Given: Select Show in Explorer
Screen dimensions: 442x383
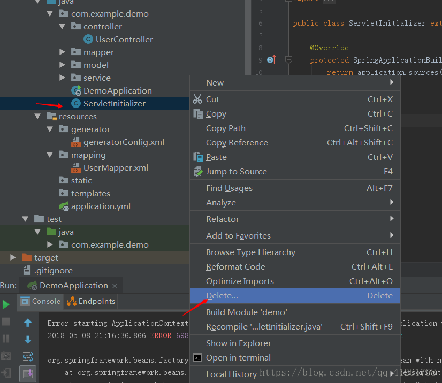Looking at the screenshot, I should (295, 343).
